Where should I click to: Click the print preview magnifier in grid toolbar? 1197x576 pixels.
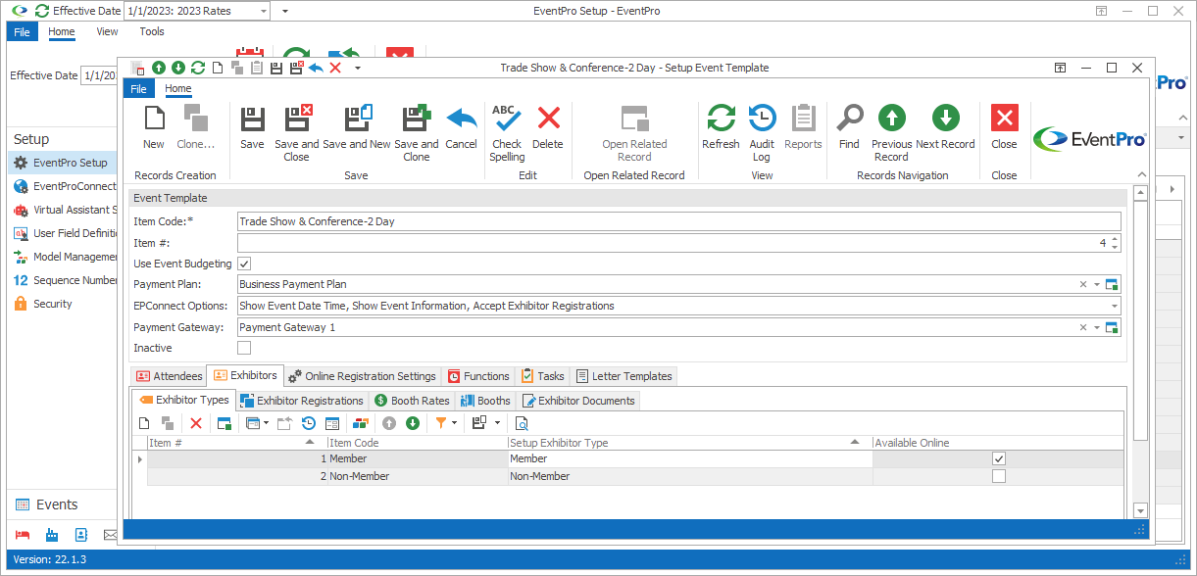pos(522,423)
